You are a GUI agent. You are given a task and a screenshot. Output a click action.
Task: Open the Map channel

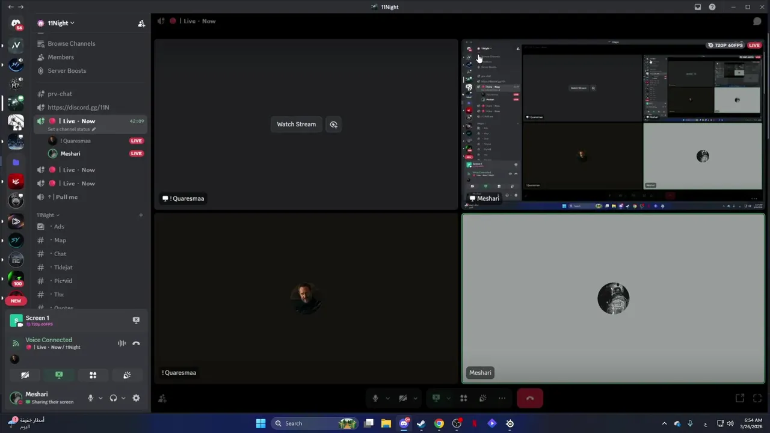tap(60, 240)
